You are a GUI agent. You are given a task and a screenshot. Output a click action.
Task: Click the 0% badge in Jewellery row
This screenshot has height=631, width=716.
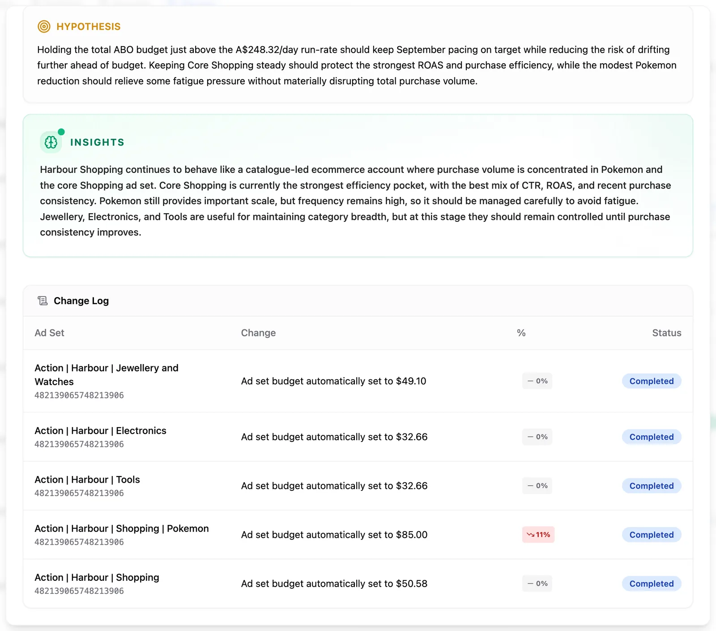537,381
